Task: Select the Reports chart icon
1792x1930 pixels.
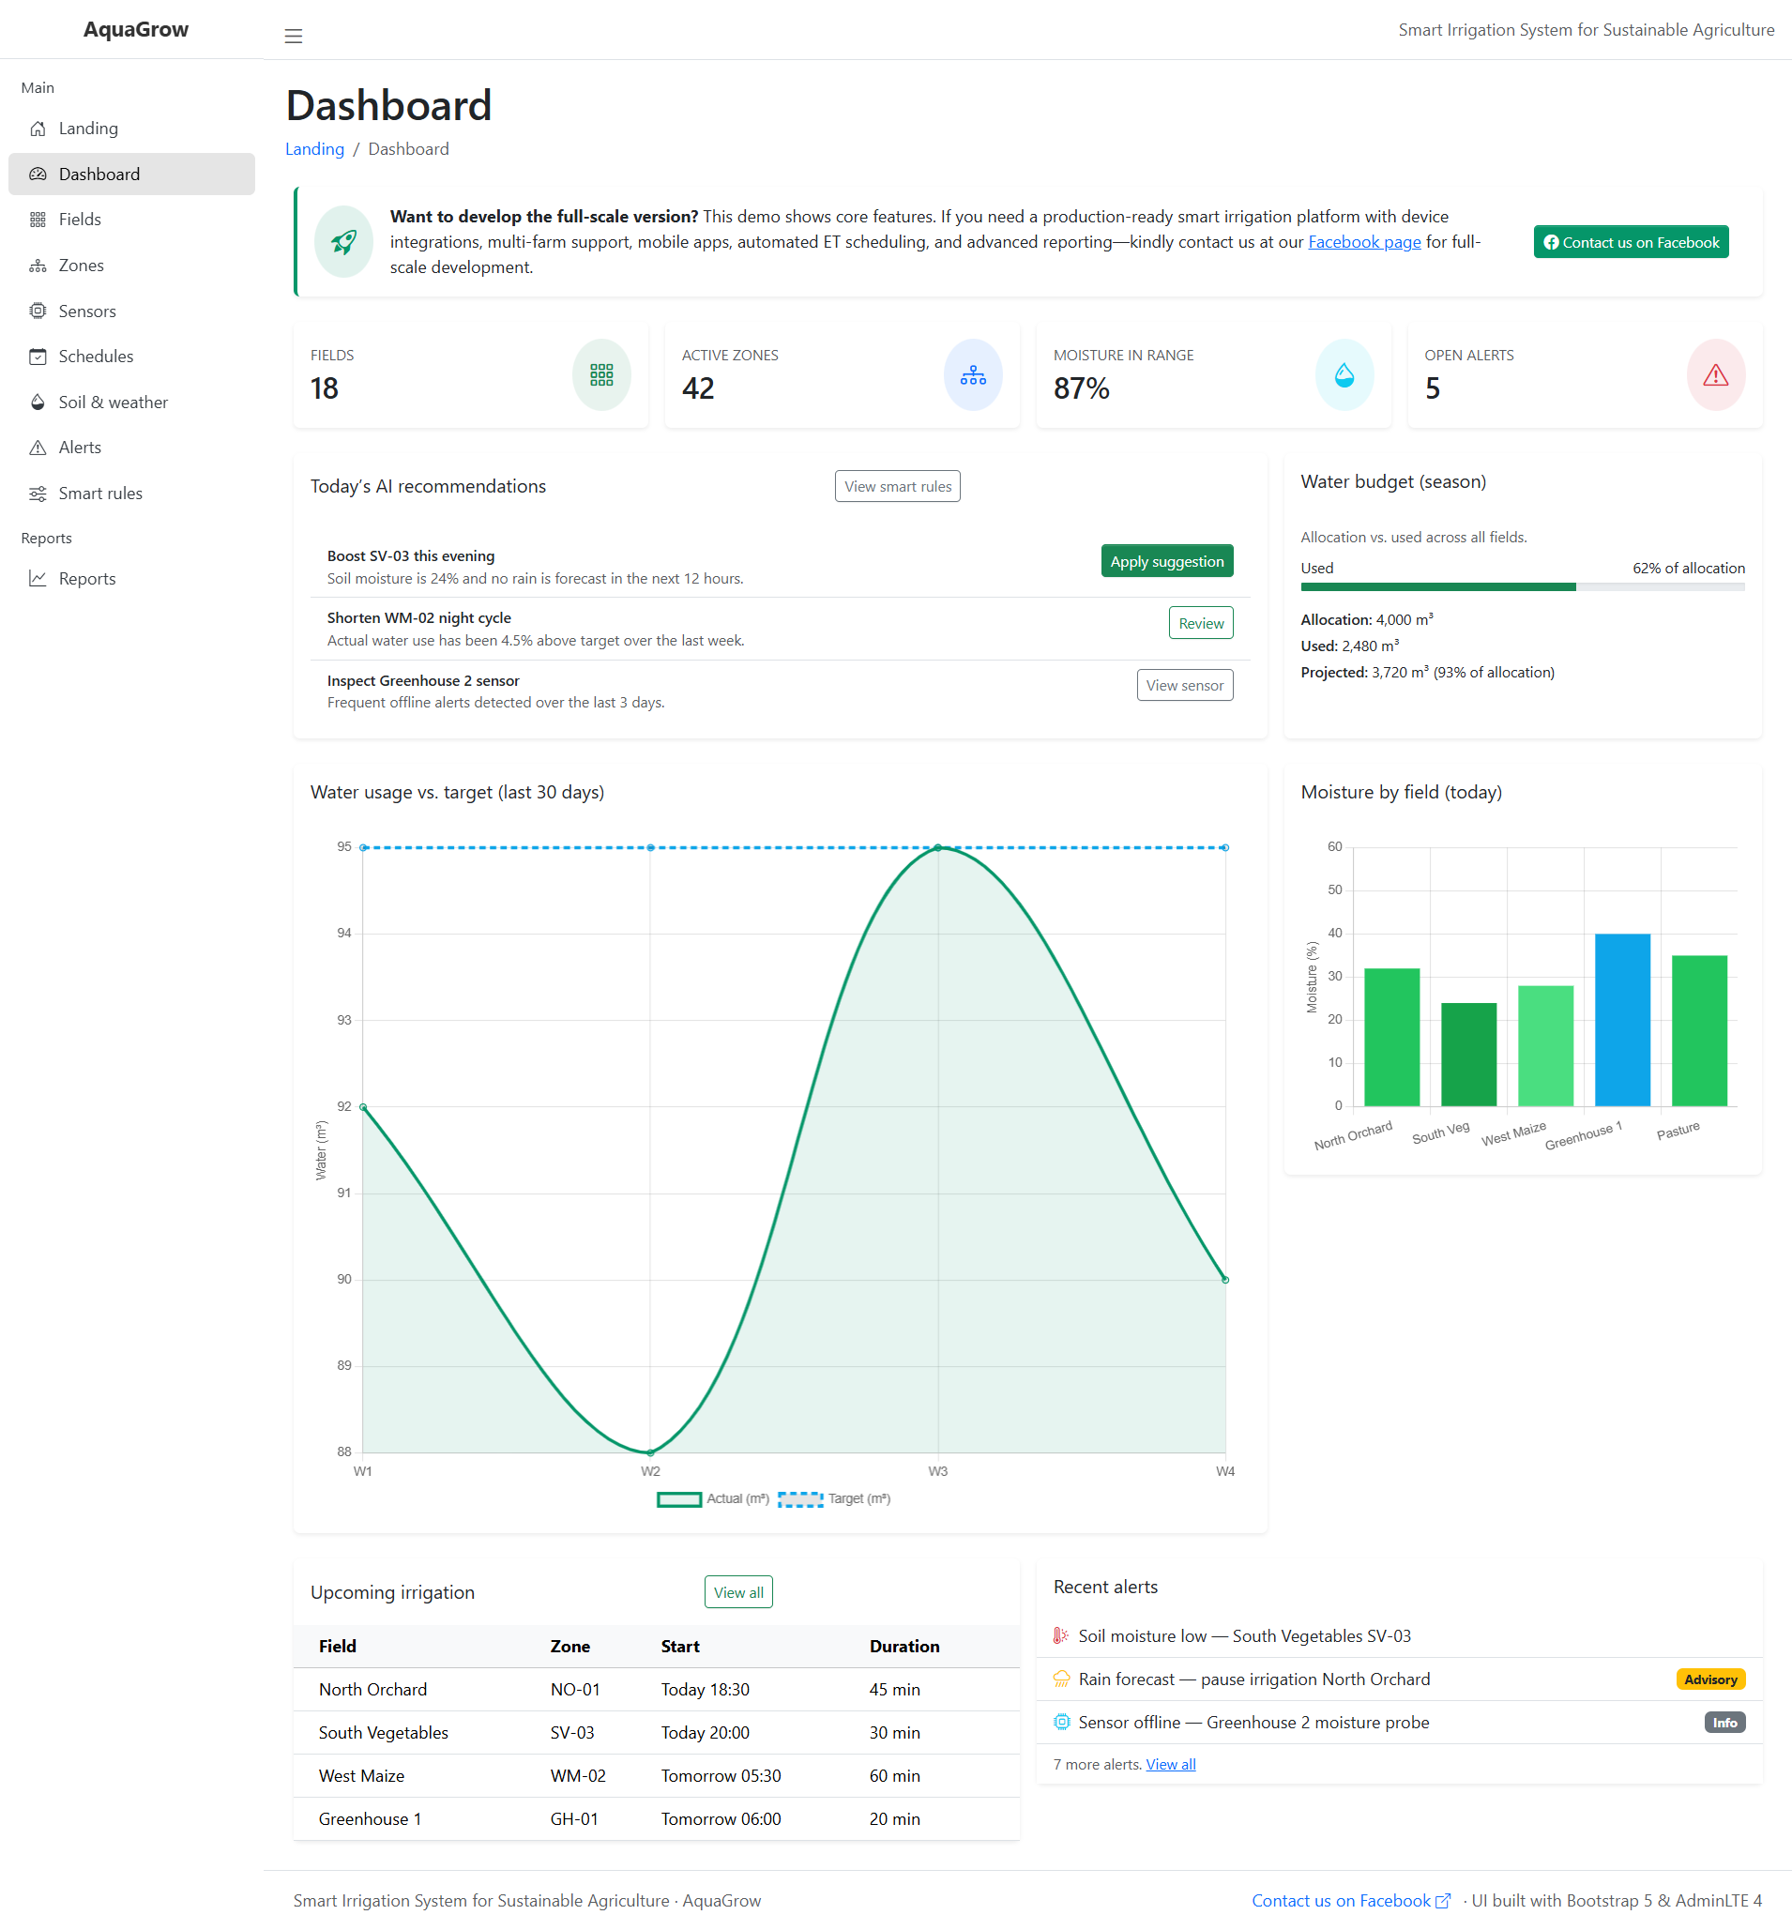Action: click(x=38, y=578)
